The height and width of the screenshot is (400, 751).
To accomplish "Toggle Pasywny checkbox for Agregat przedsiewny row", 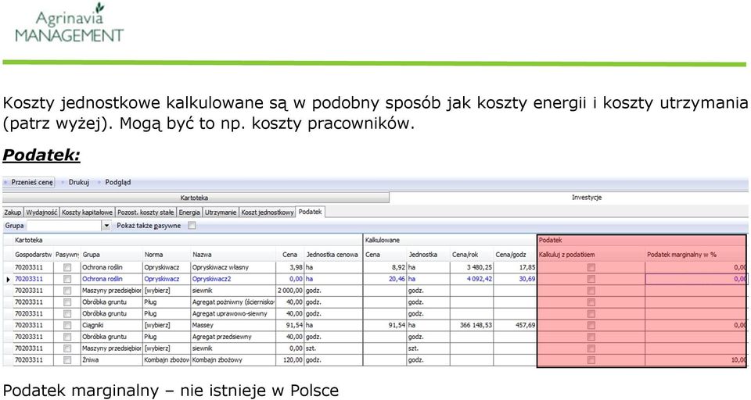I will pos(67,337).
